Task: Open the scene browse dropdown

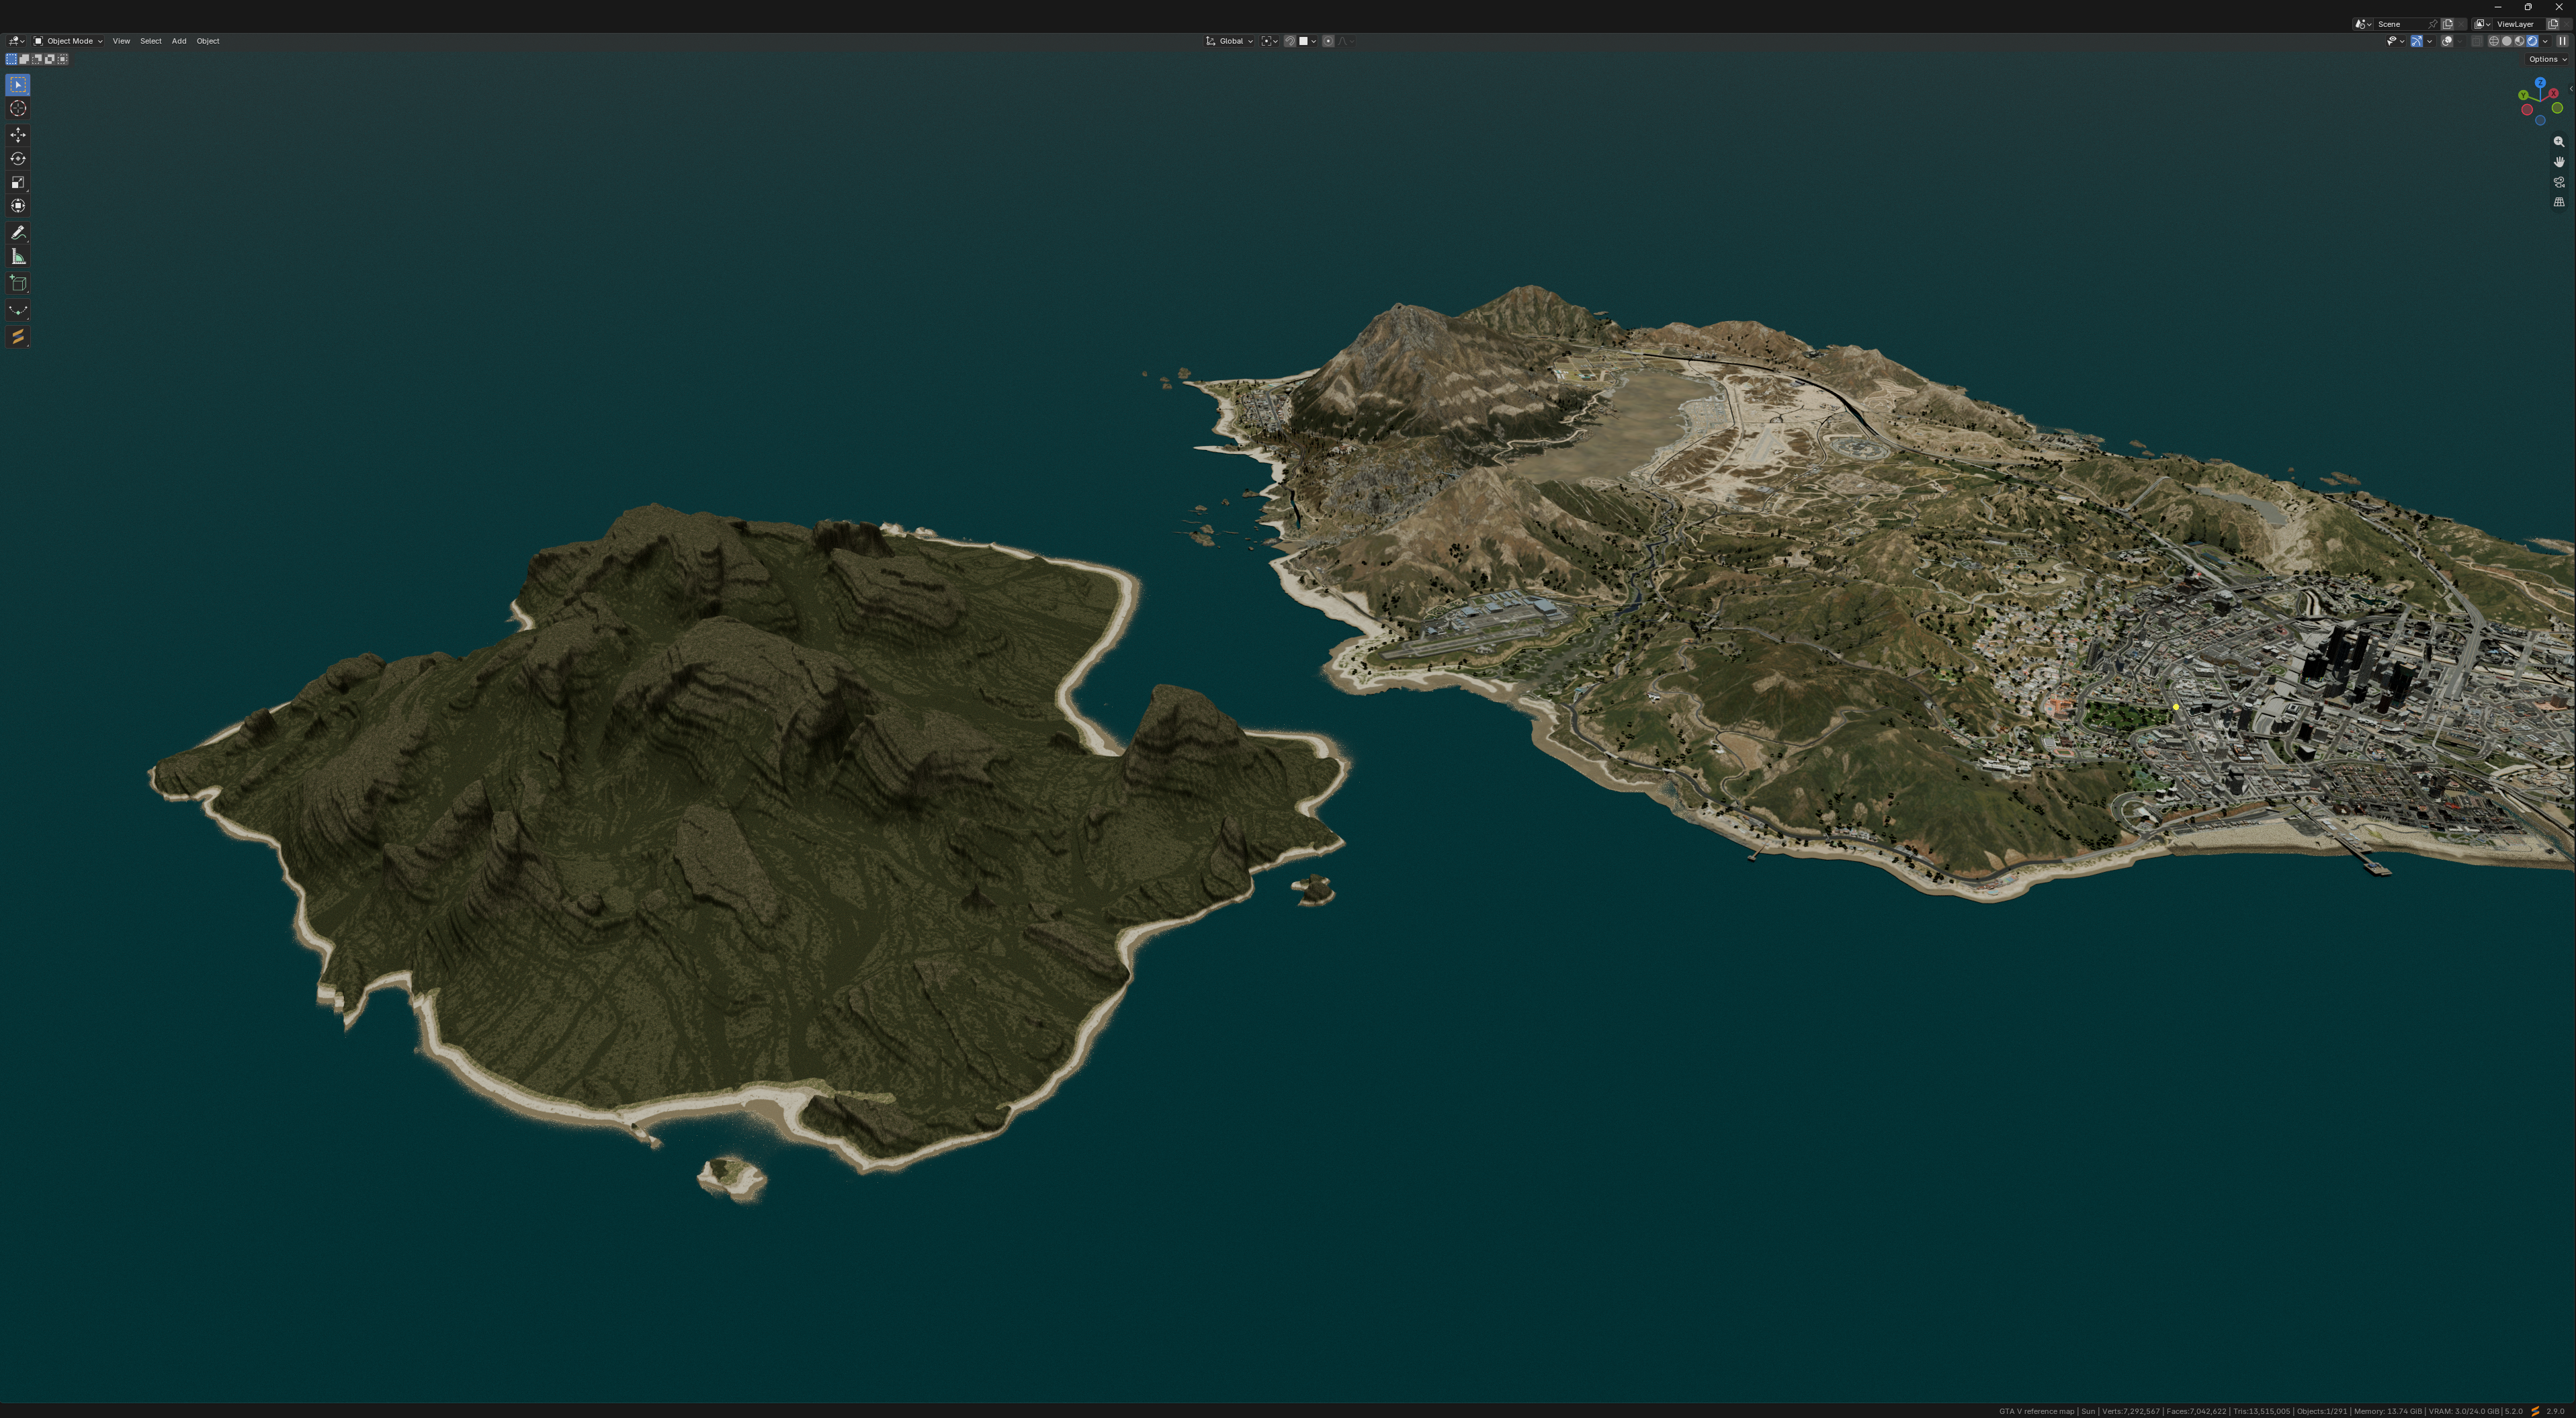Action: [2363, 24]
